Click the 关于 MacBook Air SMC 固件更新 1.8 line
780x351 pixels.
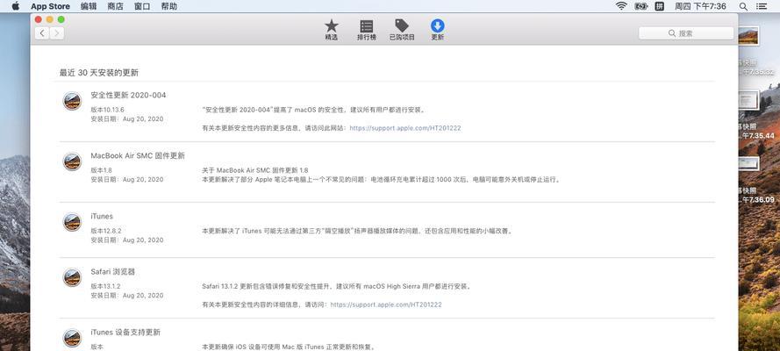click(x=255, y=170)
